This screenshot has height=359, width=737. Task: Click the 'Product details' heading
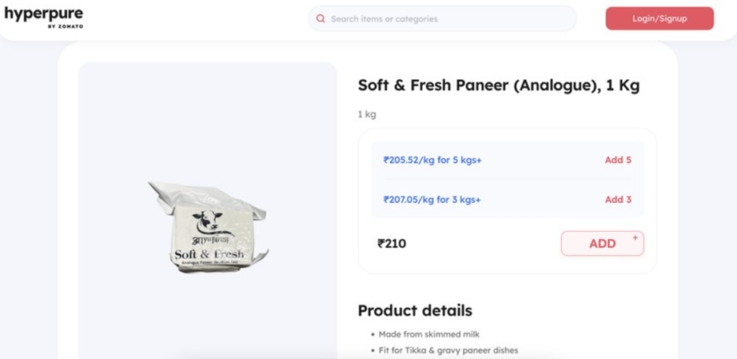point(414,310)
